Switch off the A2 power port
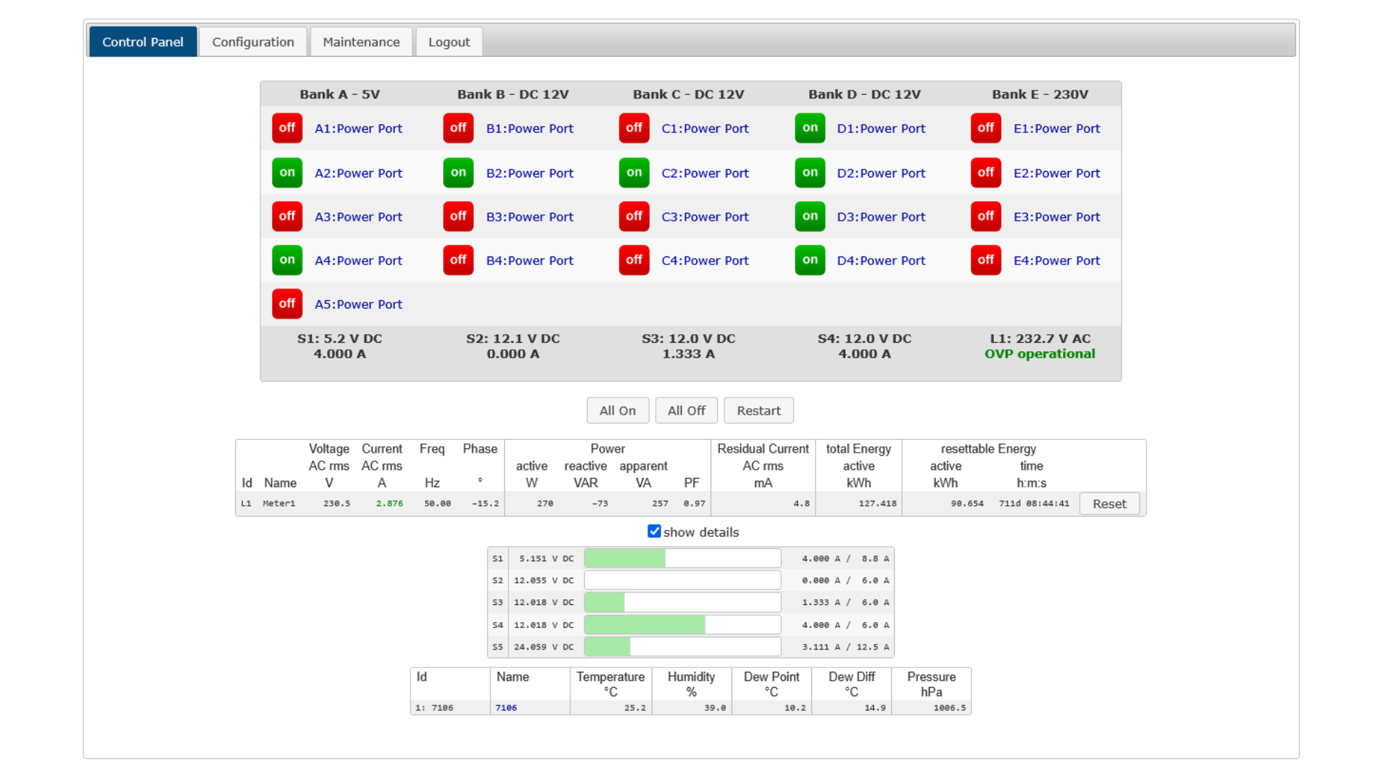Image resolution: width=1381 pixels, height=776 pixels. click(x=287, y=172)
